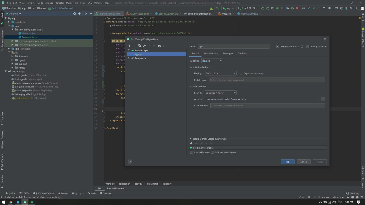
Task: Enable Activate tool window checkbox
Action: 212,153
